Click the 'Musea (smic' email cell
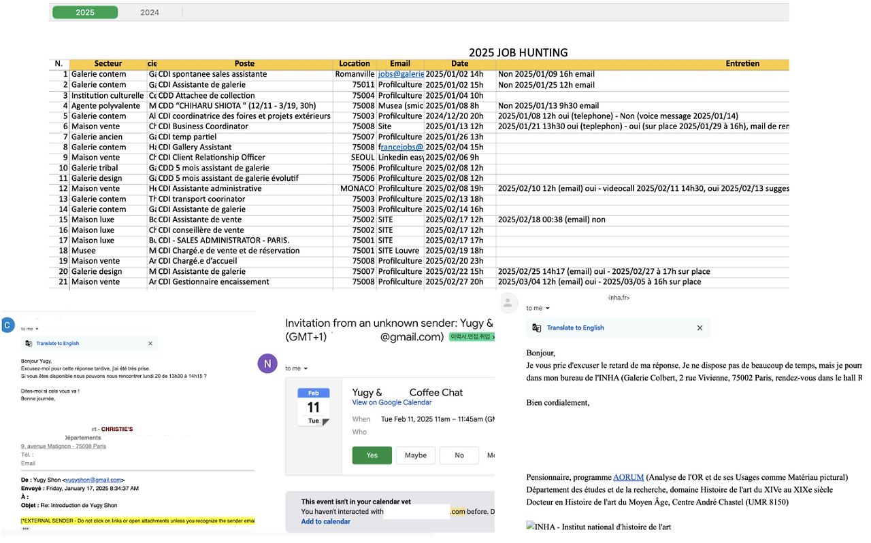 click(x=401, y=105)
